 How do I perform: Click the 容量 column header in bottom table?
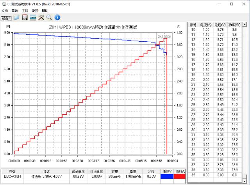click(x=115, y=171)
